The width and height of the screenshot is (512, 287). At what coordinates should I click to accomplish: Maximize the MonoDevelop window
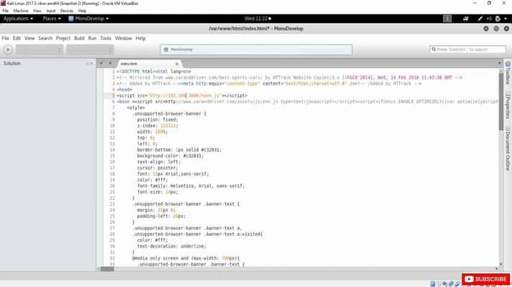(496, 29)
